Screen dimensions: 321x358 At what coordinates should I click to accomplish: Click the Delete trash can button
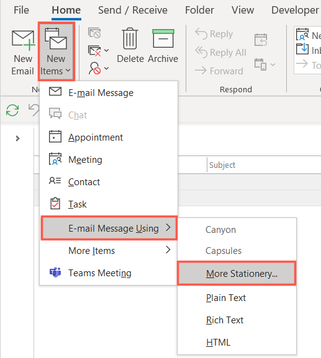coord(130,46)
